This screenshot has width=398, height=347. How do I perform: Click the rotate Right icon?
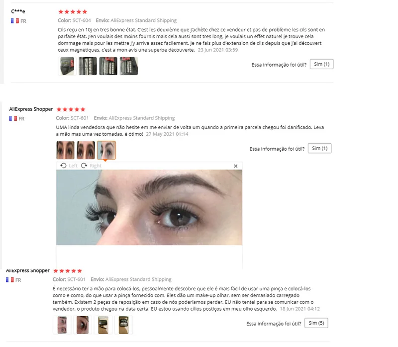click(84, 166)
